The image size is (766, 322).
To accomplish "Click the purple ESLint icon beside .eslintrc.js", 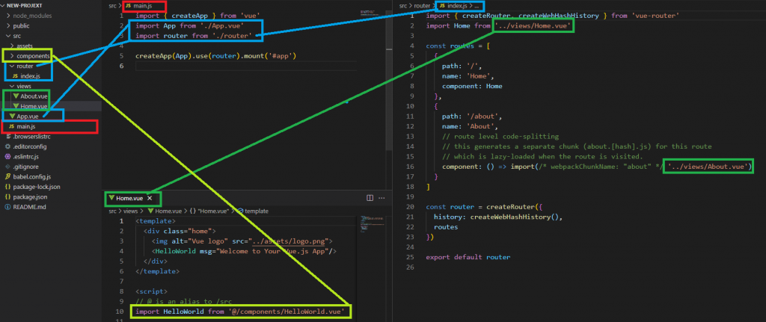I will click(7, 157).
